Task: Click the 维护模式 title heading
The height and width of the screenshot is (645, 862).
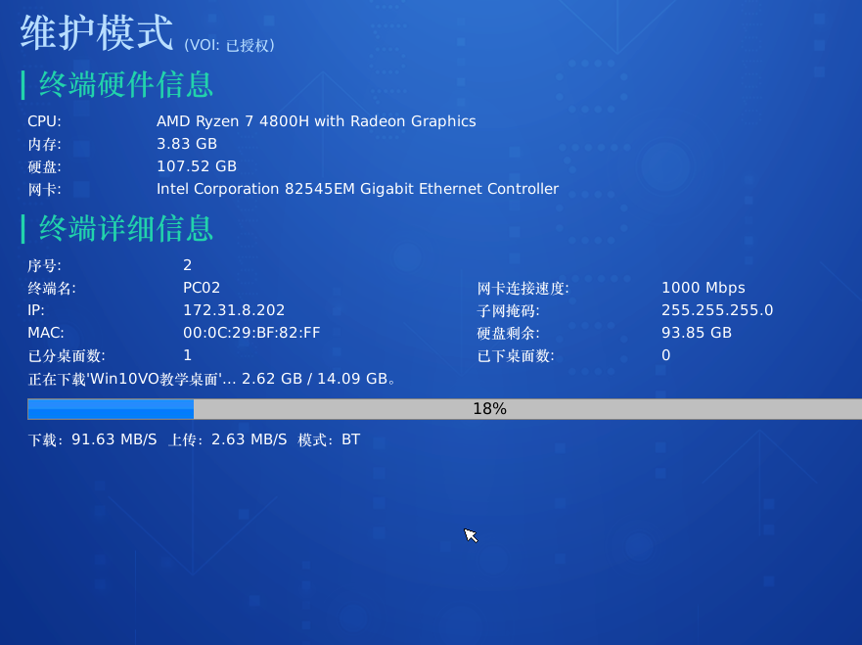Action: (x=96, y=31)
